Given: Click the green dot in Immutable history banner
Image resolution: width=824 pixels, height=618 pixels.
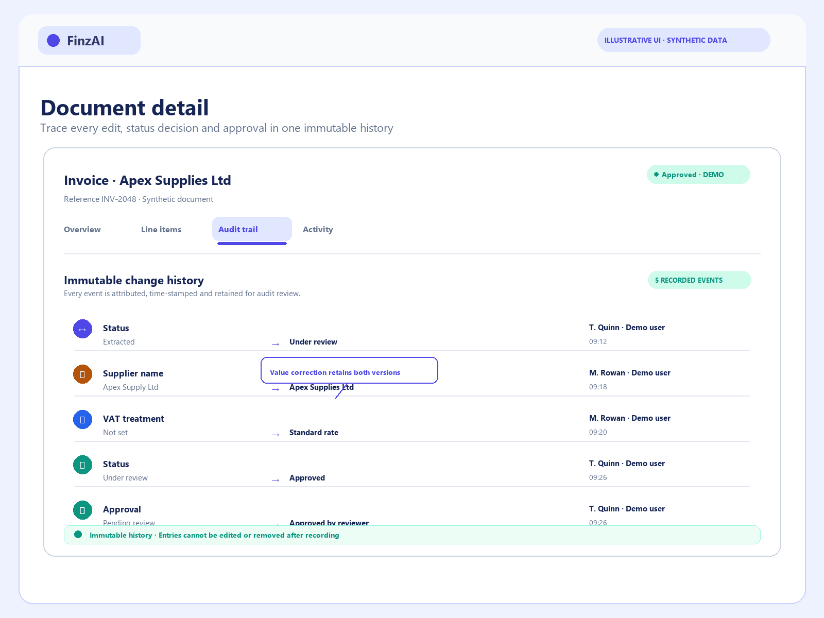Looking at the screenshot, I should (78, 535).
